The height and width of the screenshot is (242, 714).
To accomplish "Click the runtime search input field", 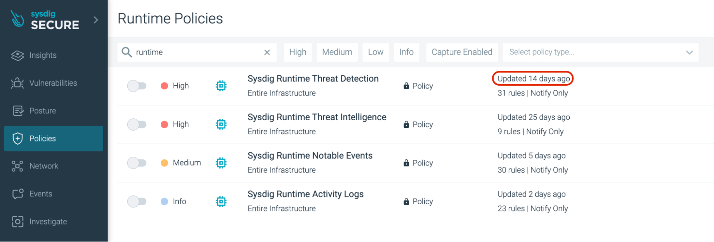I will [196, 52].
